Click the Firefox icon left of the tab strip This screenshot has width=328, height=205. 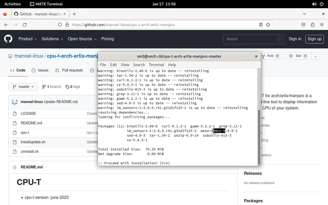[5, 14]
